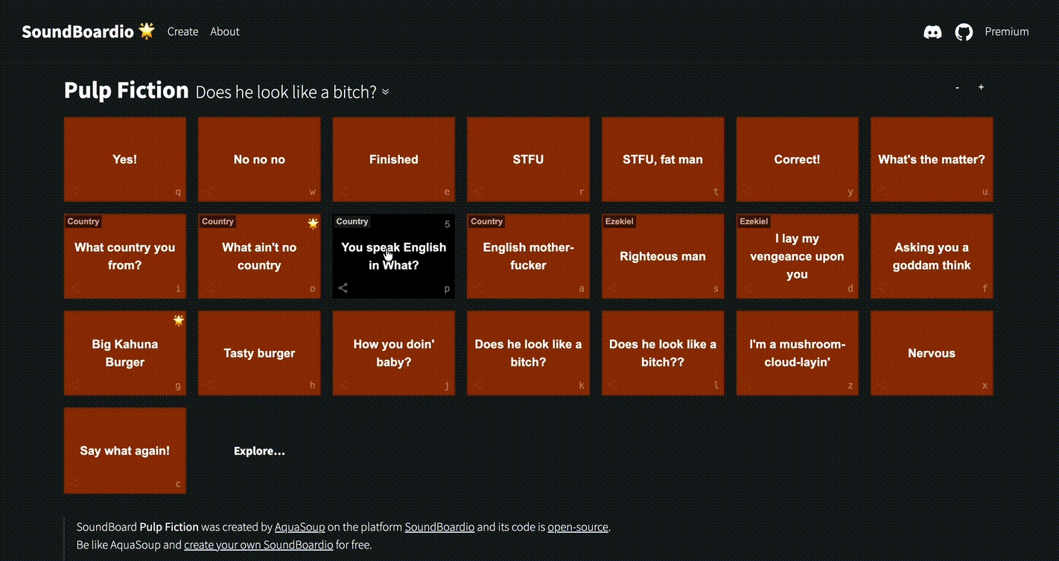Image resolution: width=1059 pixels, height=561 pixels.
Task: Open the Discord server icon
Action: click(x=932, y=32)
